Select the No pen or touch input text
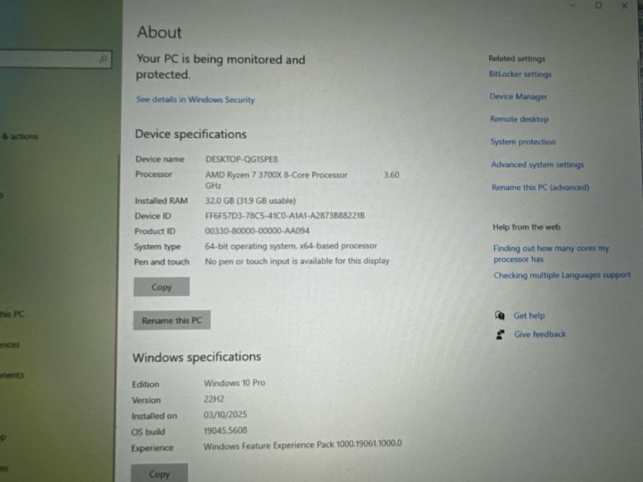This screenshot has width=643, height=482. point(297,261)
